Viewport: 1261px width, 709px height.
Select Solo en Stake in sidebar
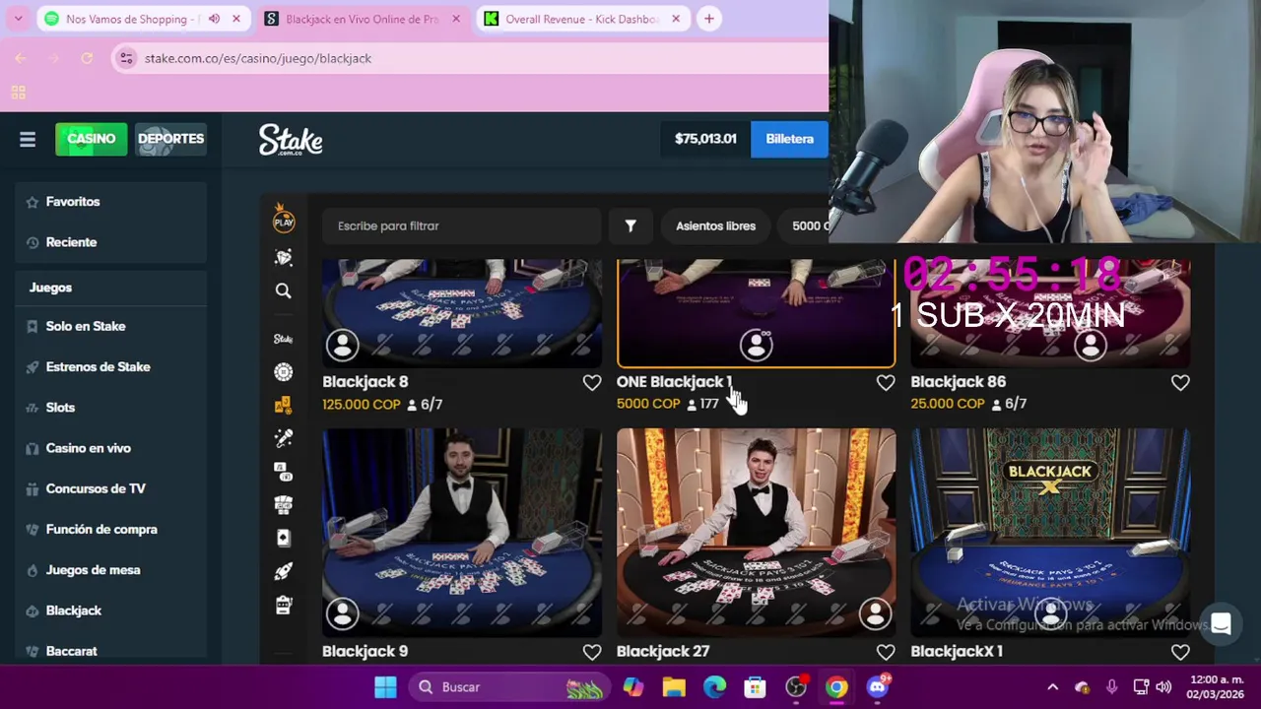[x=110, y=326]
